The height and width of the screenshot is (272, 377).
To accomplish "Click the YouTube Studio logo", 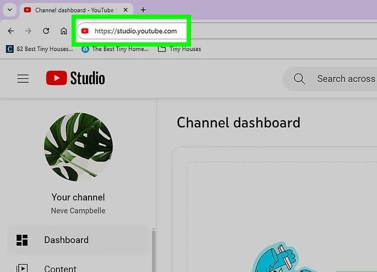I will (x=76, y=79).
